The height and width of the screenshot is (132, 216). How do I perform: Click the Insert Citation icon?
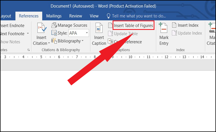[x=42, y=28]
